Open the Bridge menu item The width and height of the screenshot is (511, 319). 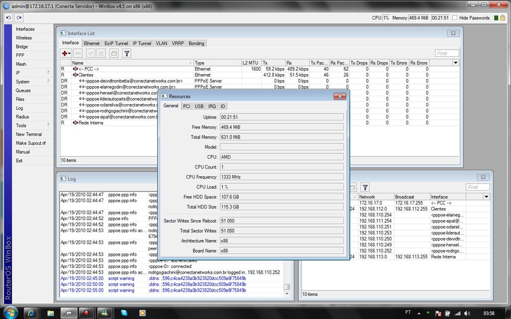click(x=22, y=47)
